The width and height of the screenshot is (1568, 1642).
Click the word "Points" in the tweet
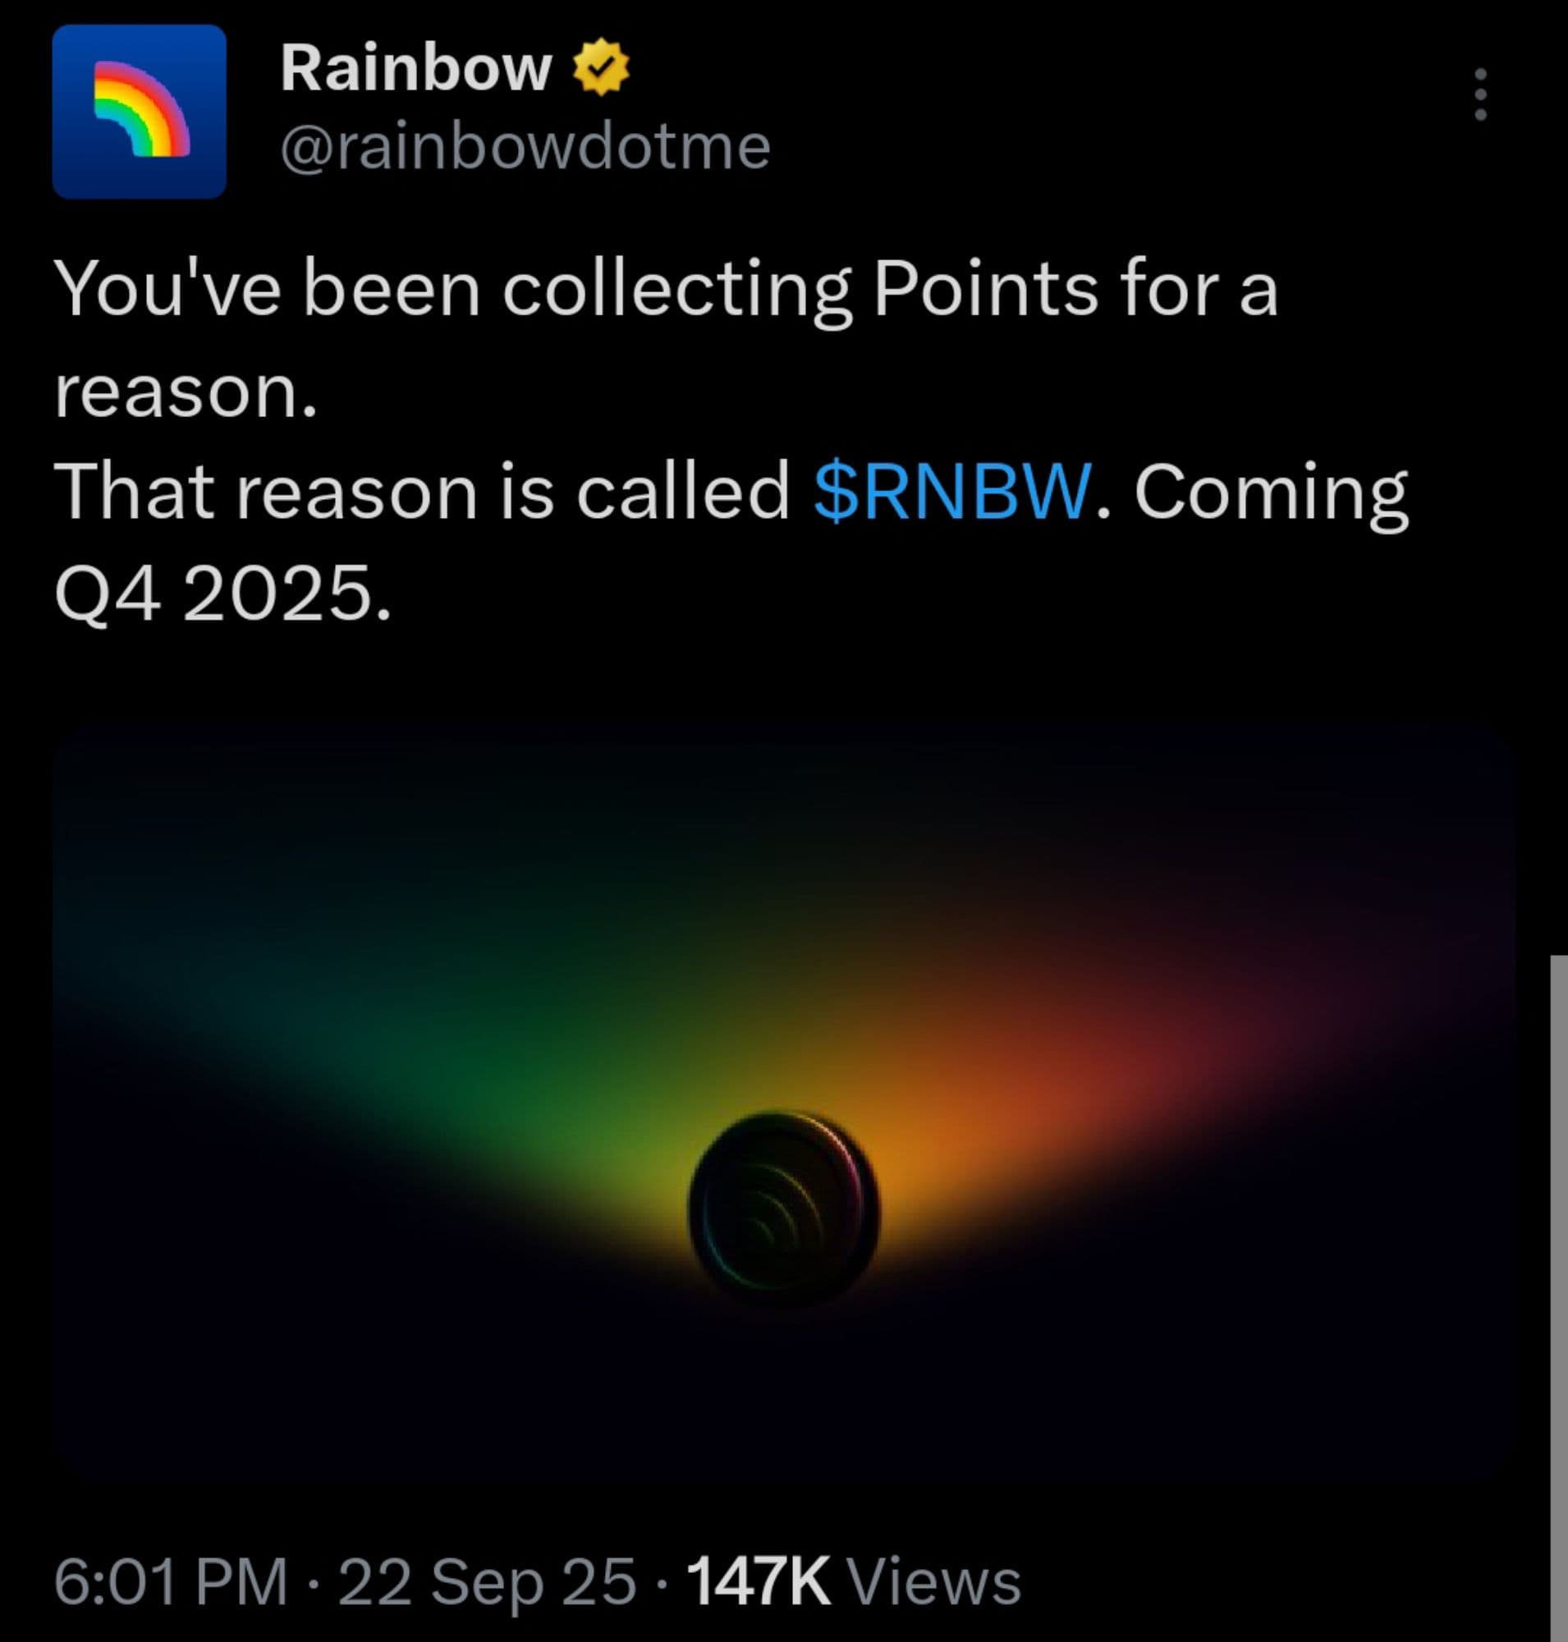click(984, 288)
